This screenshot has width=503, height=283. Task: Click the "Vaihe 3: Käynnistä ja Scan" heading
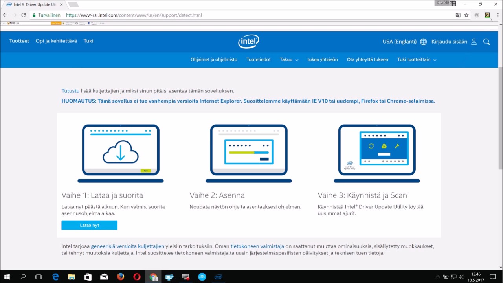(x=362, y=195)
